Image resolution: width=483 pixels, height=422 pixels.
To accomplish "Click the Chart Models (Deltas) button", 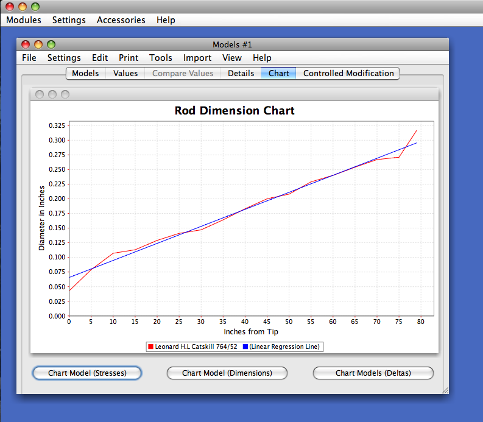I will pyautogui.click(x=373, y=373).
